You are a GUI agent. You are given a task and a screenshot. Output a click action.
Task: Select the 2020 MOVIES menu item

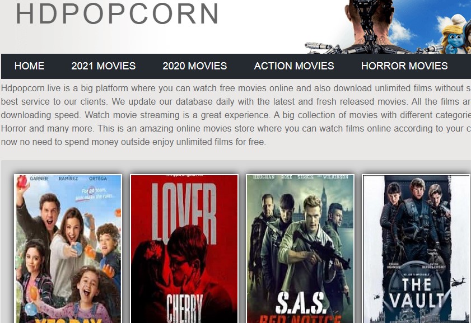coord(195,65)
